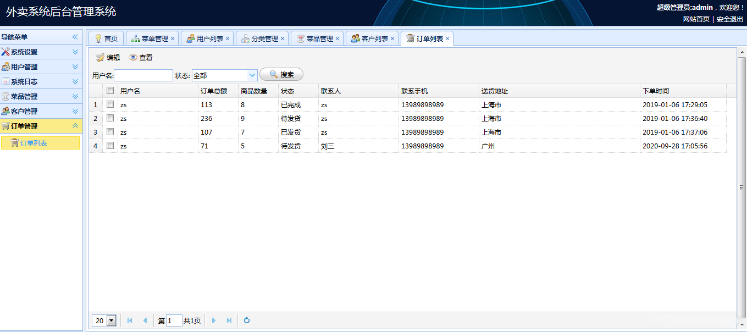The height and width of the screenshot is (332, 747).
Task: Expand the 系统日志 accordion section
Action: (x=75, y=81)
